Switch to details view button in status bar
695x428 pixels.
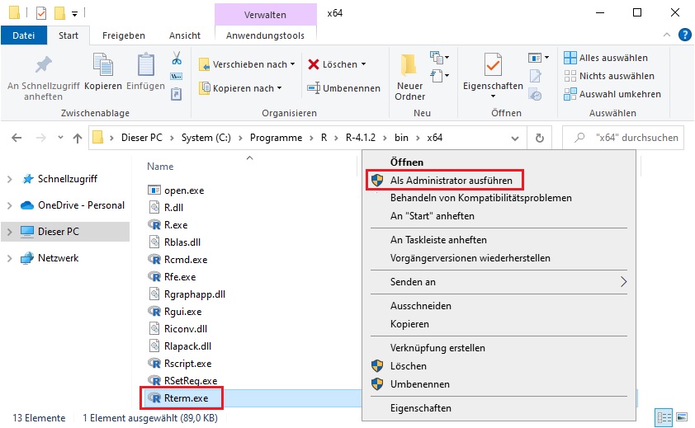tap(664, 417)
